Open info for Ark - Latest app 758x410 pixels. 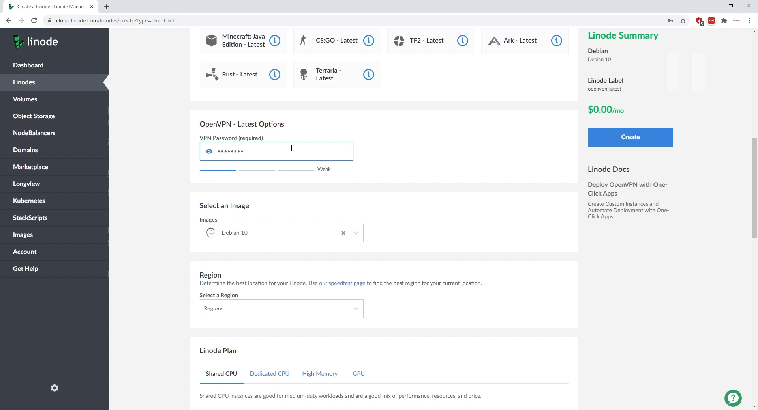(557, 41)
